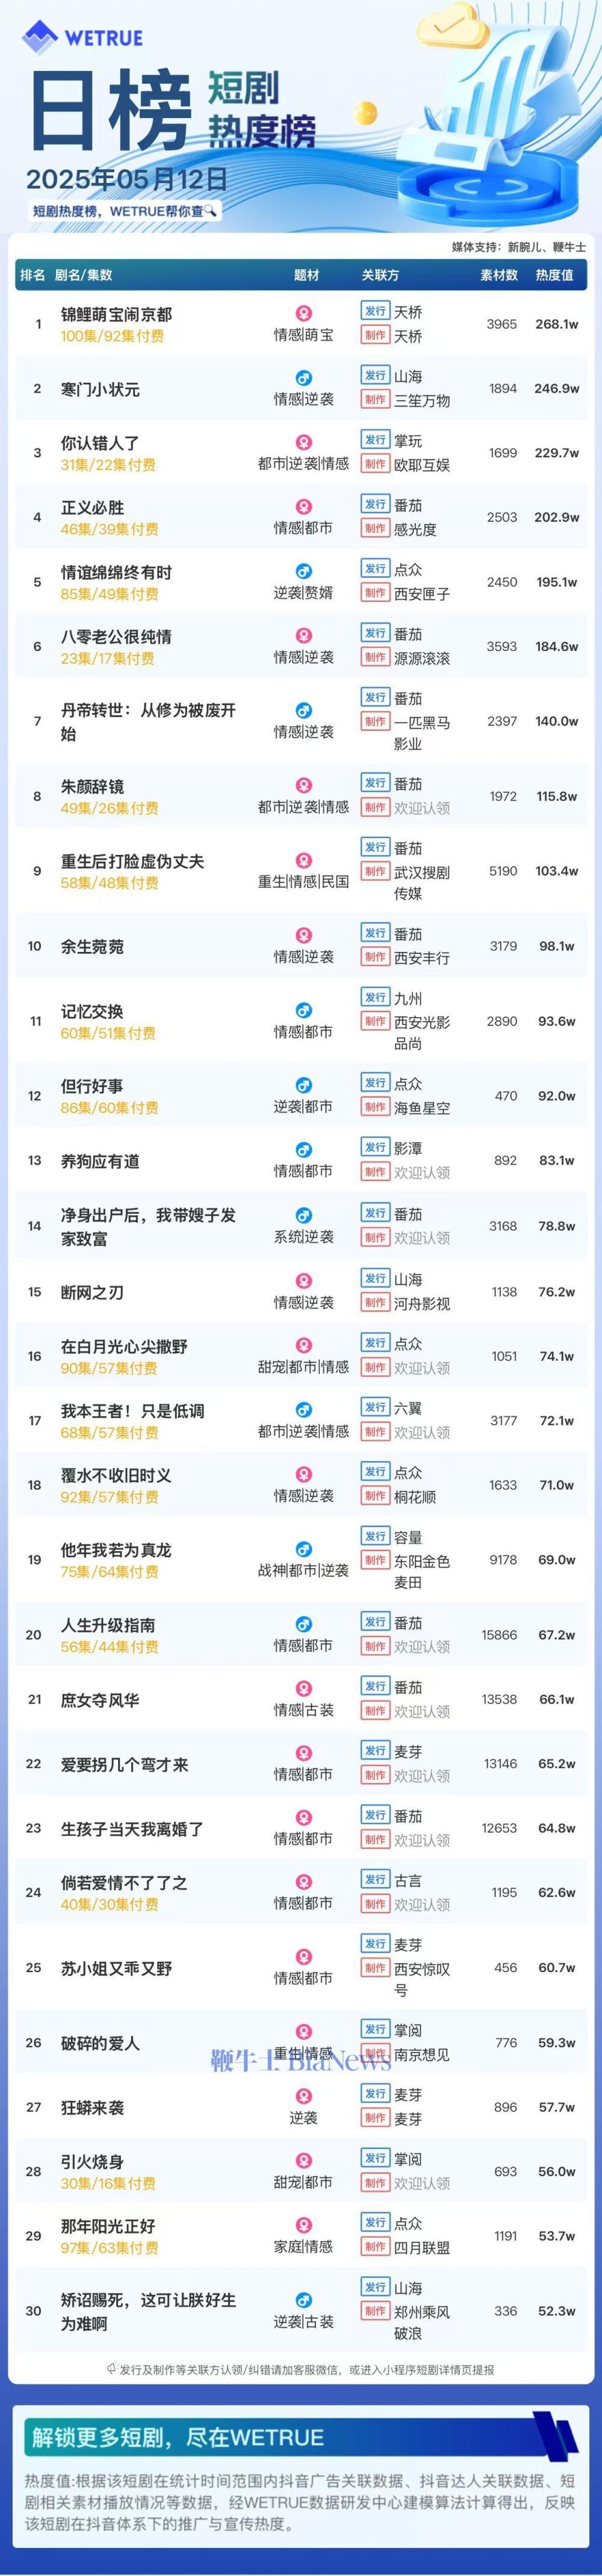The image size is (602, 2576).
Task: Open the drama title 你认错人了
Action: (100, 442)
